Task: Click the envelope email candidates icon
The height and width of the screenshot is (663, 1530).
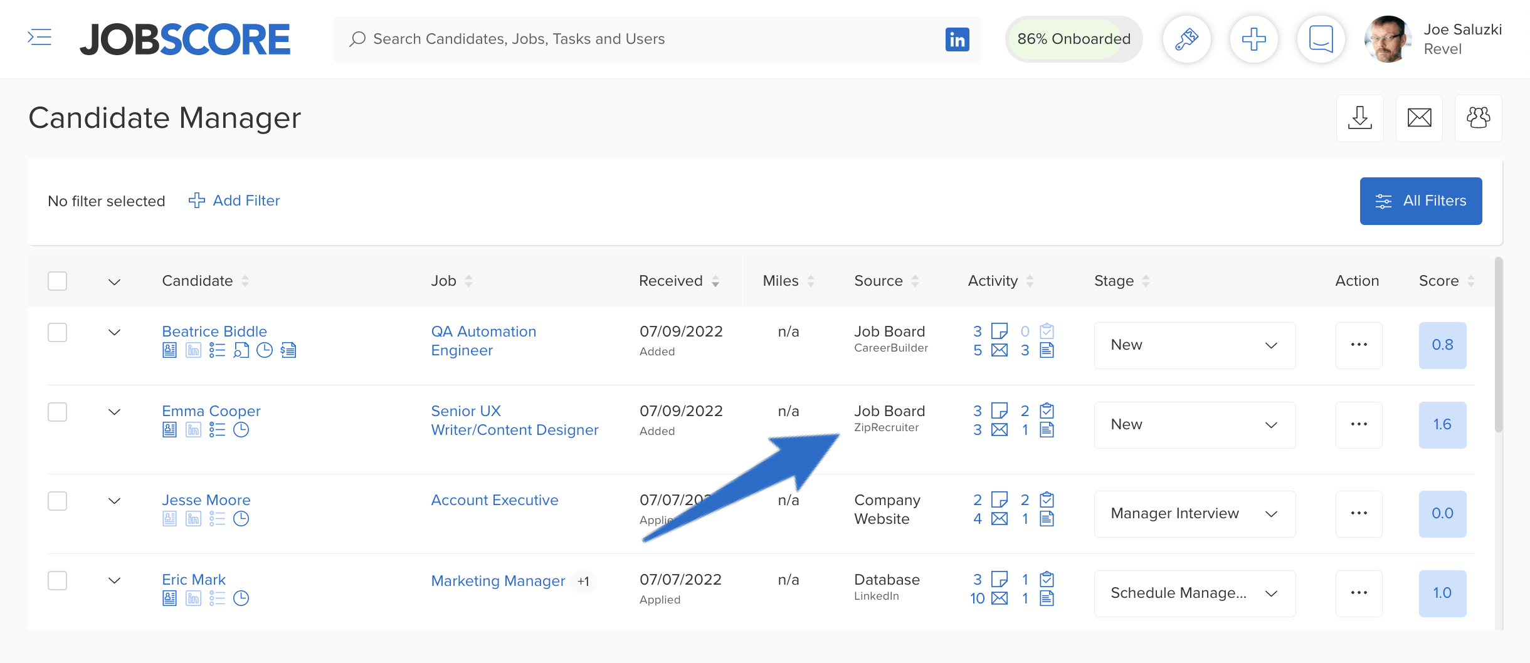Action: coord(1419,118)
